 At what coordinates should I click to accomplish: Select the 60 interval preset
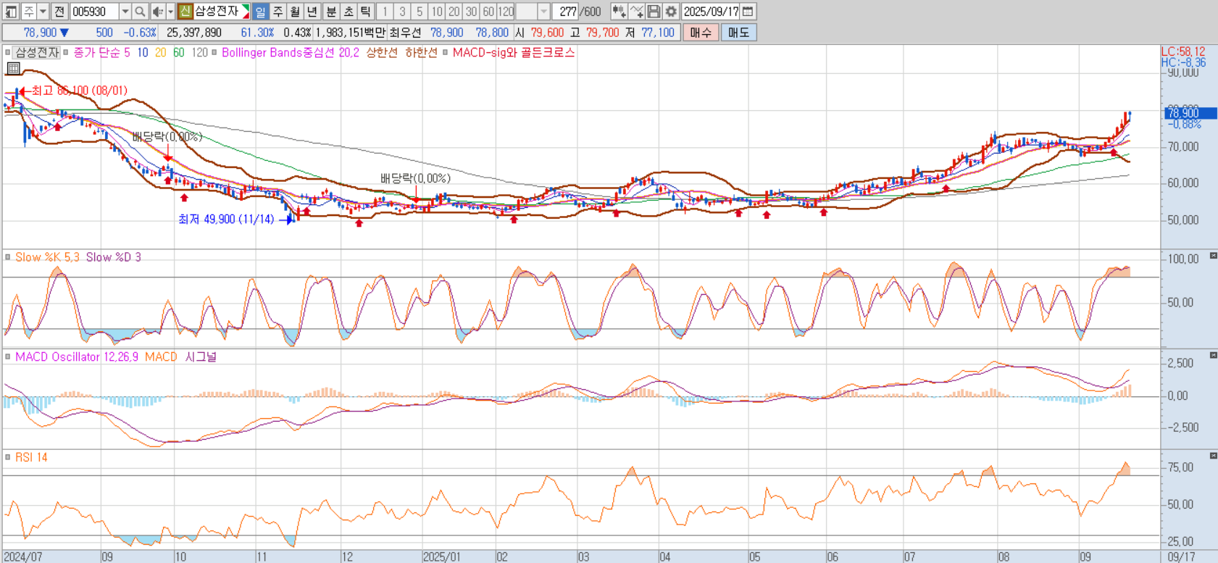pyautogui.click(x=489, y=12)
